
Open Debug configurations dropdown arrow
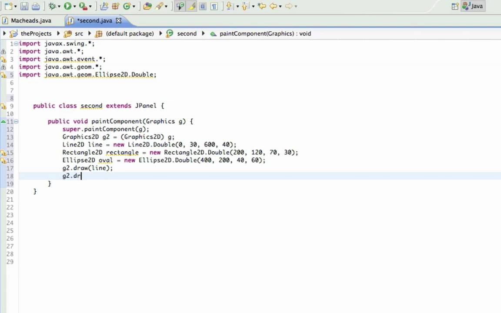(x=59, y=7)
